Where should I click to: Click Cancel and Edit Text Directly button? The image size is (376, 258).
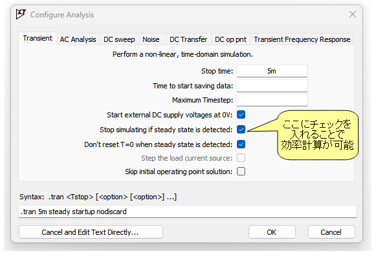pos(91,232)
